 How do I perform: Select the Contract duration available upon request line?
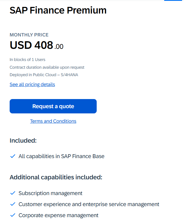[47, 67]
